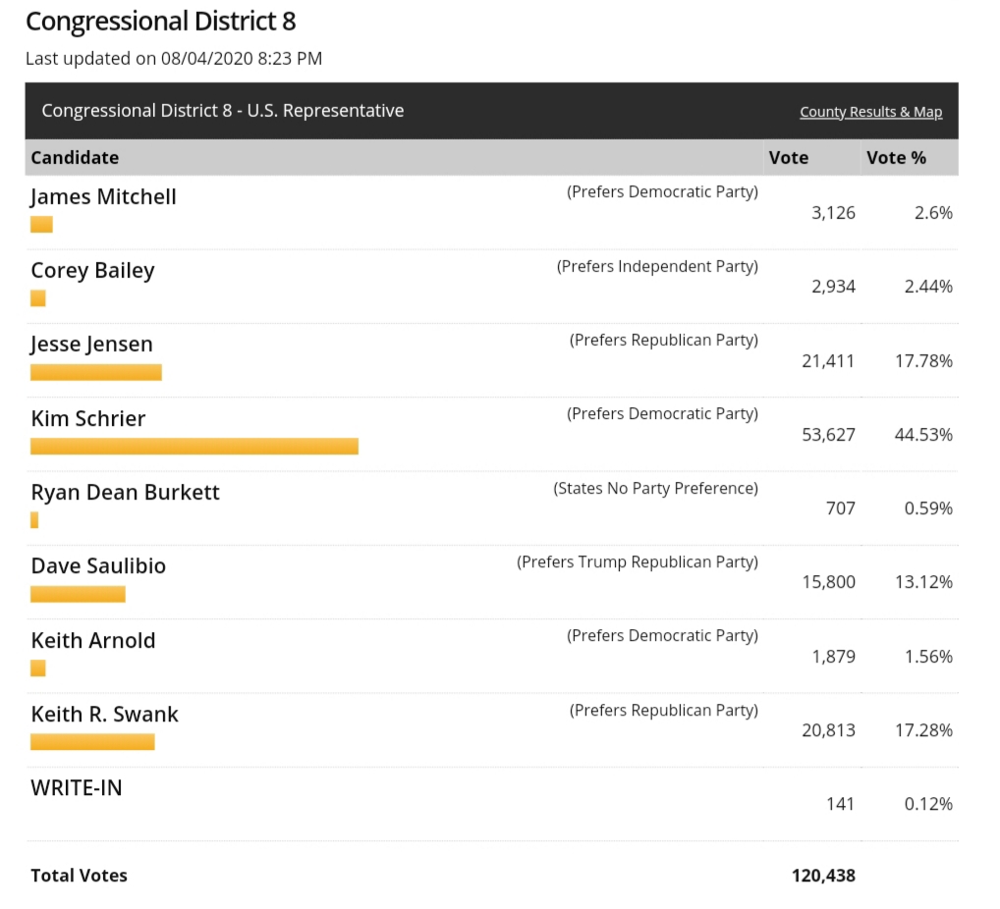The width and height of the screenshot is (1000, 909).
Task: Select Ryan Dean Burkett's name
Action: [125, 493]
